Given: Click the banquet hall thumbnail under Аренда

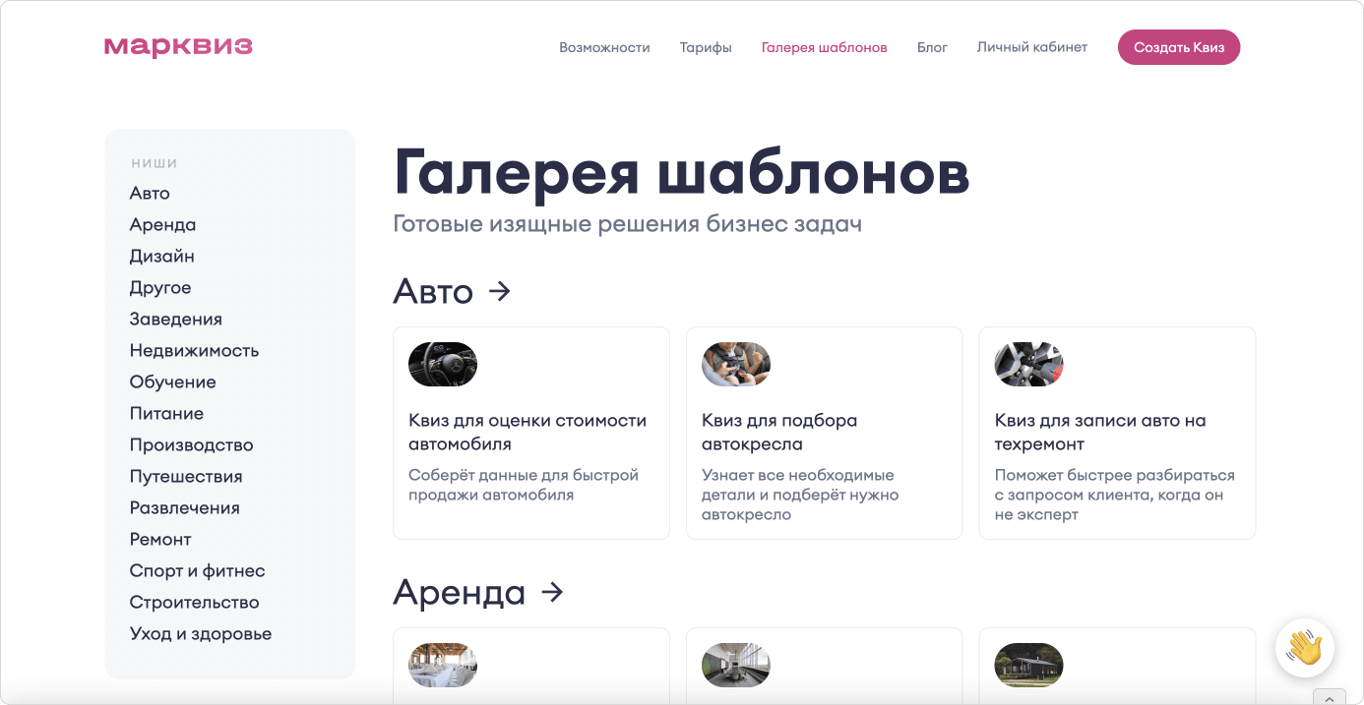Looking at the screenshot, I should [x=443, y=665].
